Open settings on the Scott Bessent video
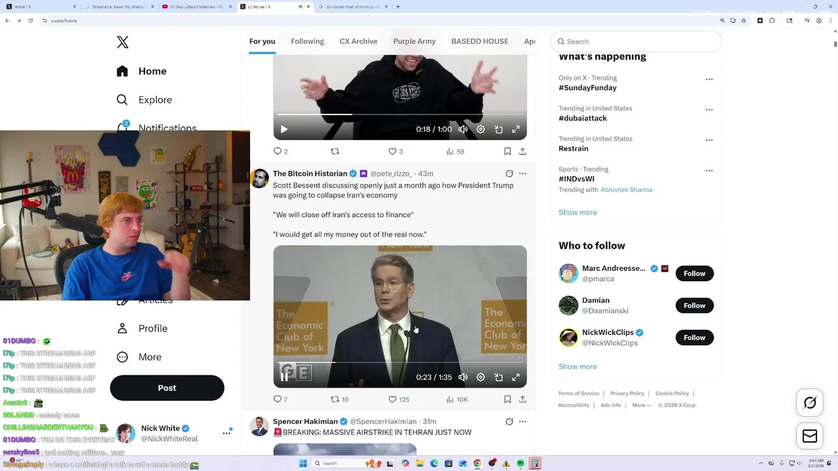838x471 pixels. [x=481, y=377]
